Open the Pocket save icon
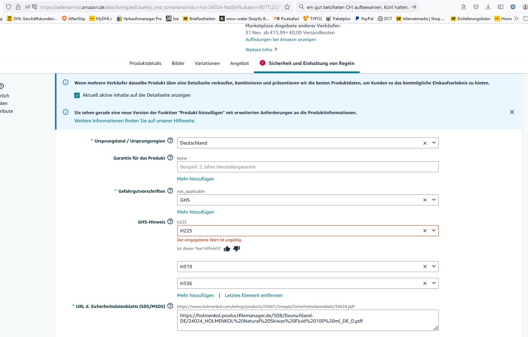This screenshot has width=528, height=337. (476, 7)
